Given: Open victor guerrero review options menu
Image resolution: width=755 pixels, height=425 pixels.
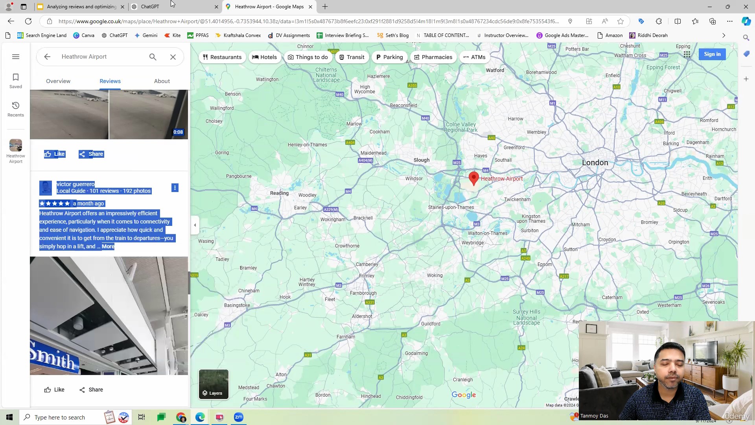Looking at the screenshot, I should tap(175, 188).
